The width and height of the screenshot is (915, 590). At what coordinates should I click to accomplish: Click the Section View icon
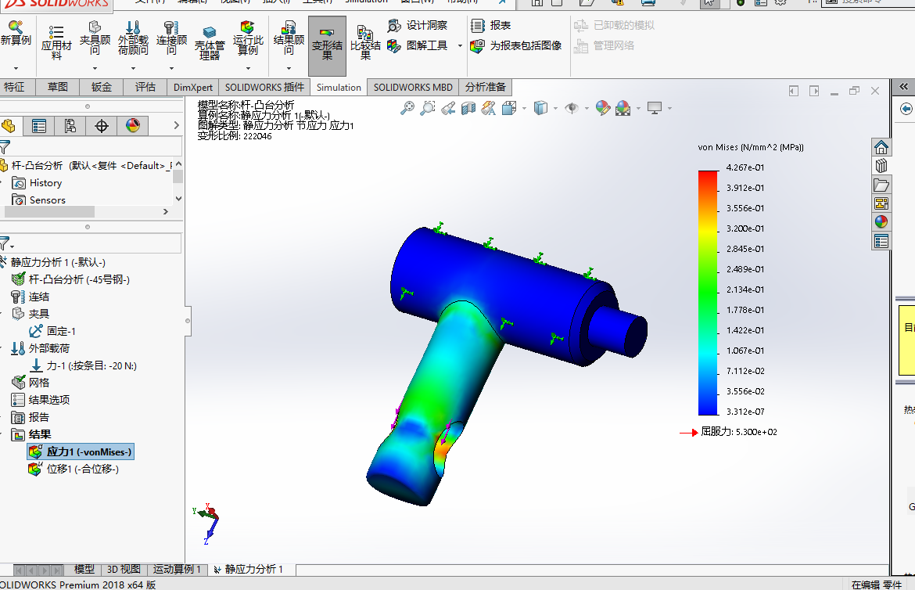coord(468,108)
